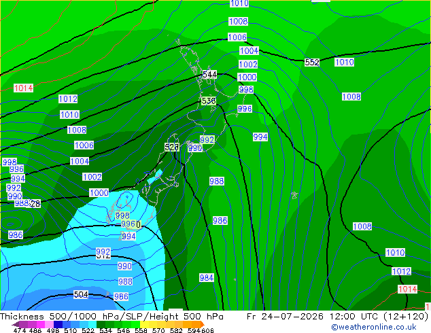Click the 1008 label just below 552's 1010
The height and width of the screenshot is (333, 431).
[351, 97]
